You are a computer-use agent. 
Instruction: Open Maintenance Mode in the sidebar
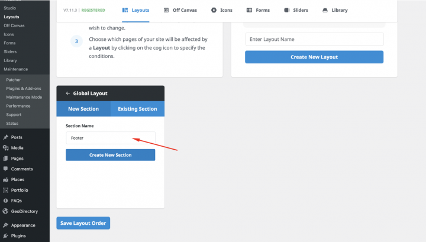(24, 97)
